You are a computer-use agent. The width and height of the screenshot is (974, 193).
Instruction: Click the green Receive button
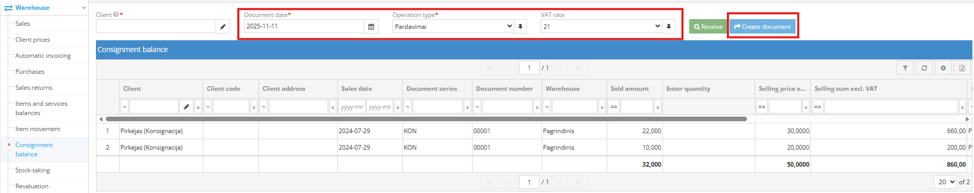[x=708, y=26]
